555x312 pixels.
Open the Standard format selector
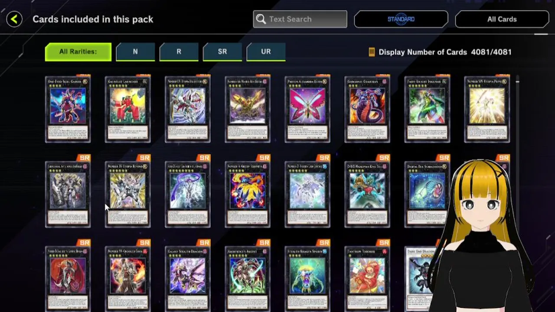pyautogui.click(x=401, y=19)
